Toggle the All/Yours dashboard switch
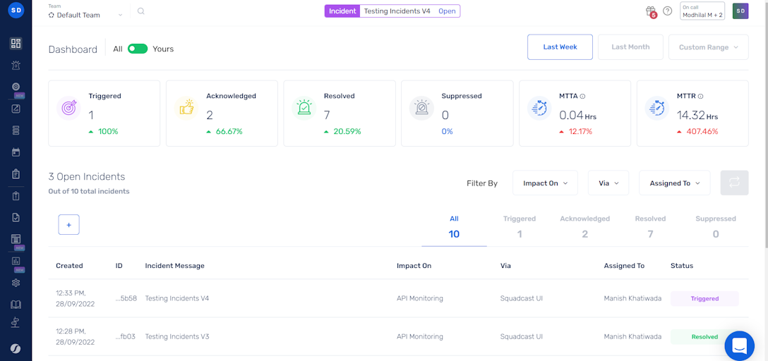Viewport: 768px width, 361px height. click(138, 49)
